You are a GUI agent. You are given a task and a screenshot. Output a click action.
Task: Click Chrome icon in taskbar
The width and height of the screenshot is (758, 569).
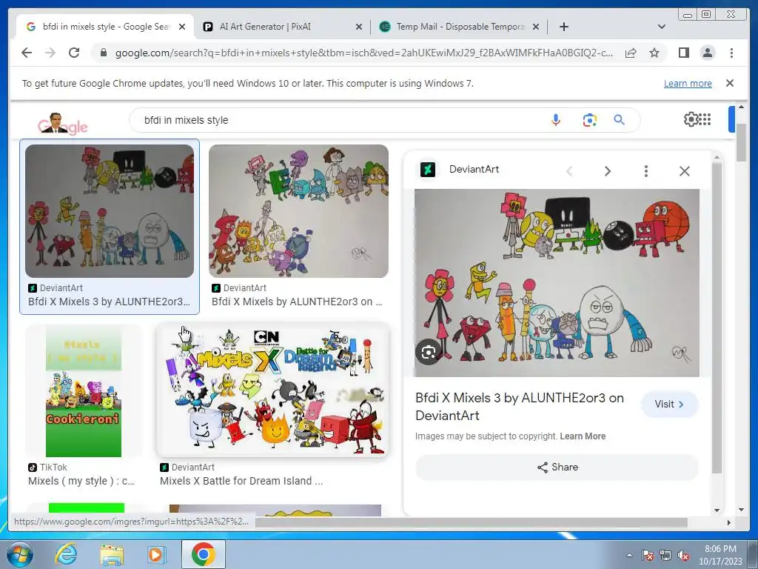[203, 554]
